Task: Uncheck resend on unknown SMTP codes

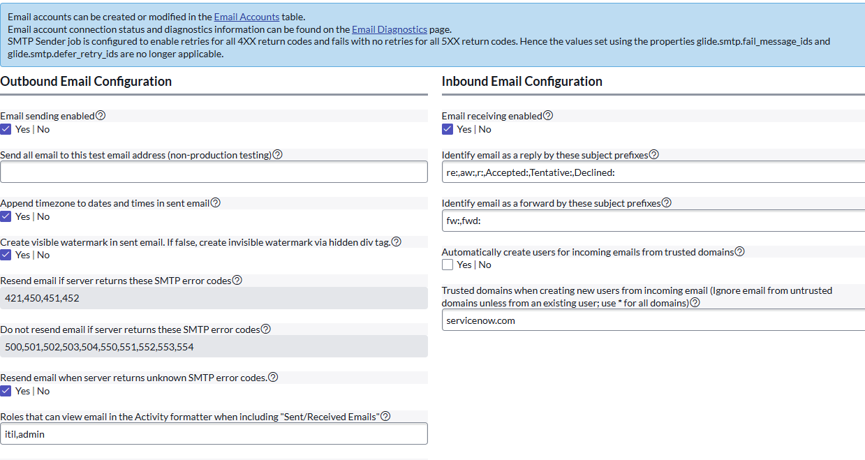Action: [6, 391]
